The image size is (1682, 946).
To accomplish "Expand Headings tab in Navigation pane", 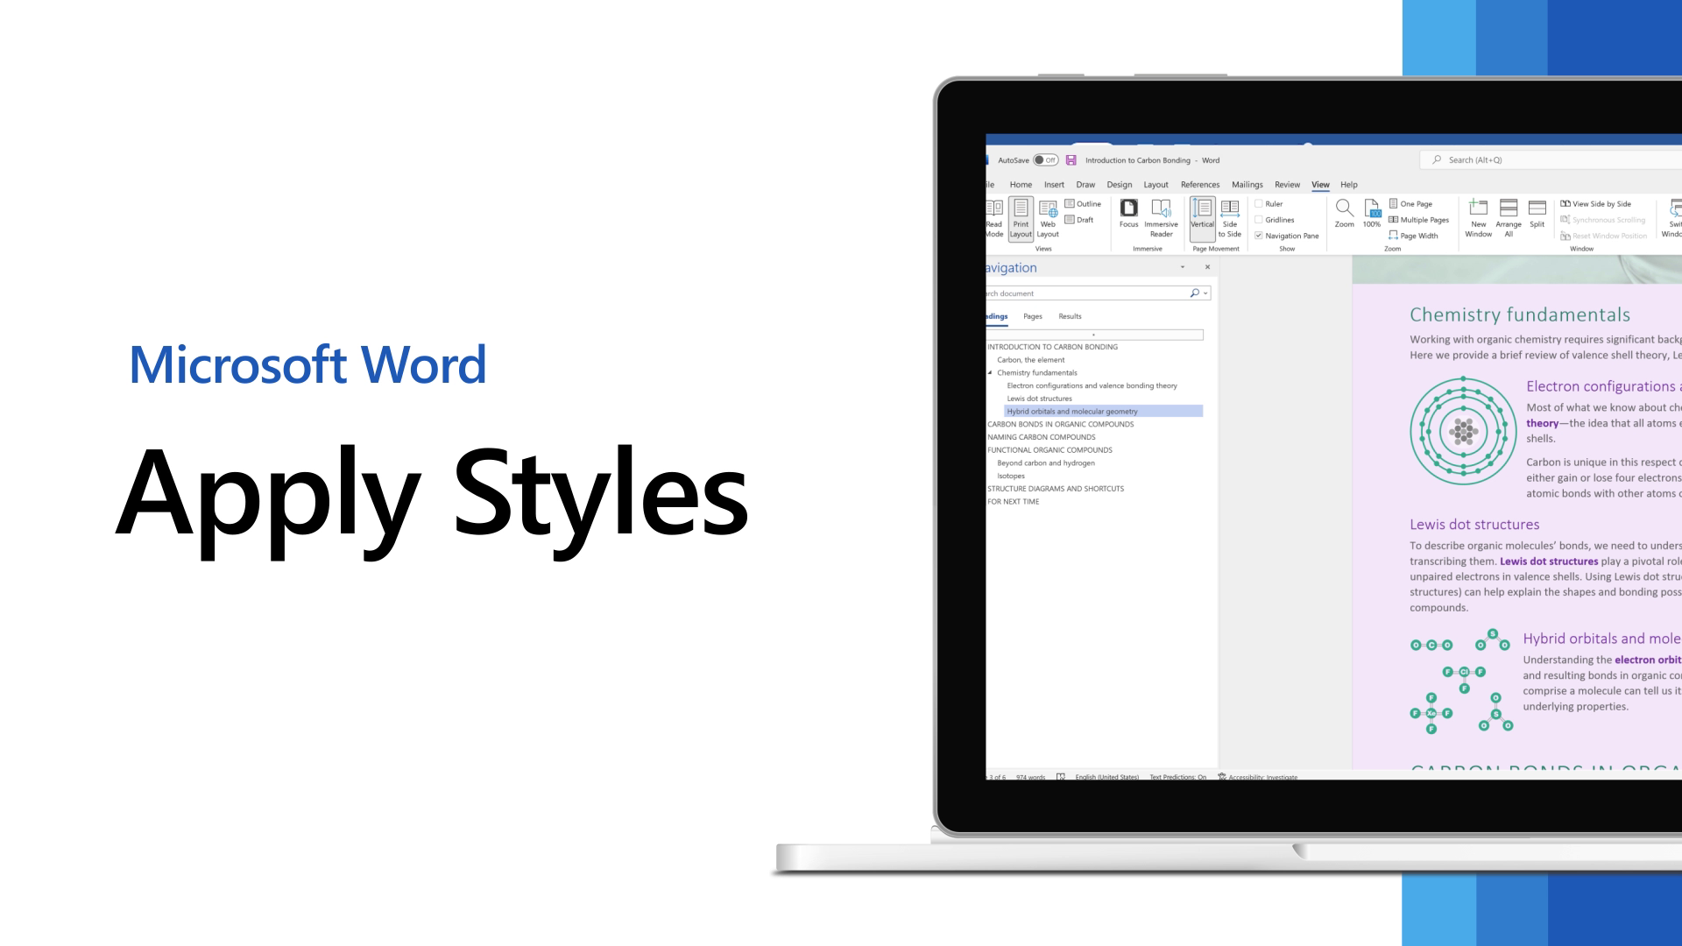I will click(x=994, y=315).
